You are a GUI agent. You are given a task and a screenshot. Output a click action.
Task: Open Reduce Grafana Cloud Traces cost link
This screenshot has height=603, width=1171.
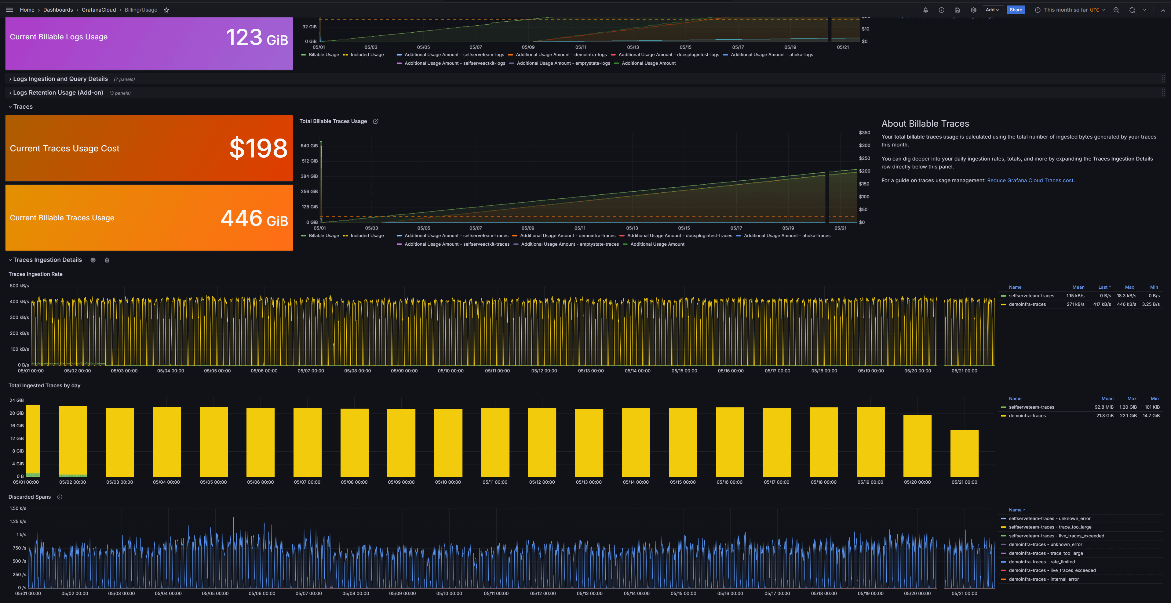[x=1030, y=180]
